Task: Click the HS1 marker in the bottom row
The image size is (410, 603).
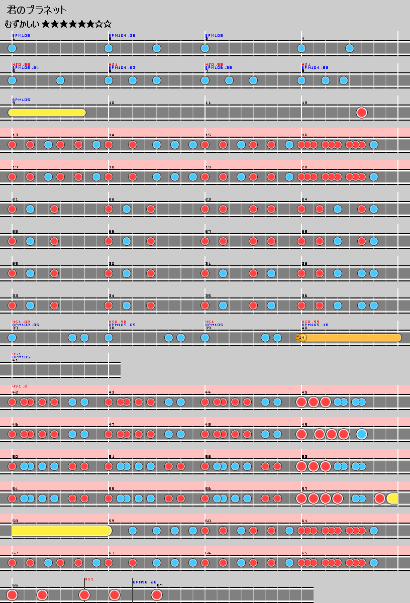Action: tap(89, 579)
